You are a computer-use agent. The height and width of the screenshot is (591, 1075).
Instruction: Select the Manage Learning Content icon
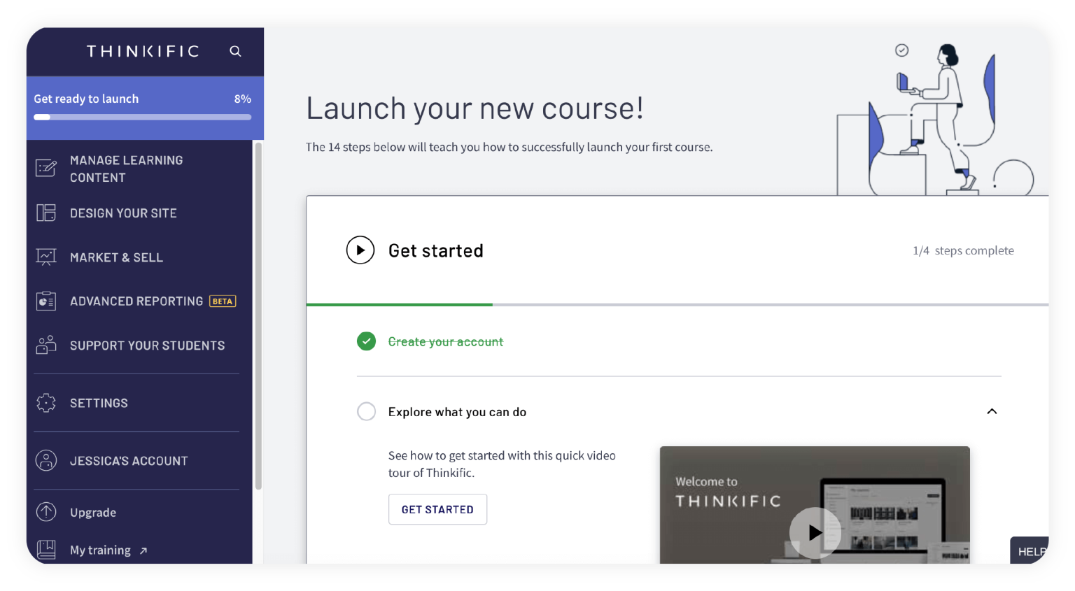tap(45, 168)
